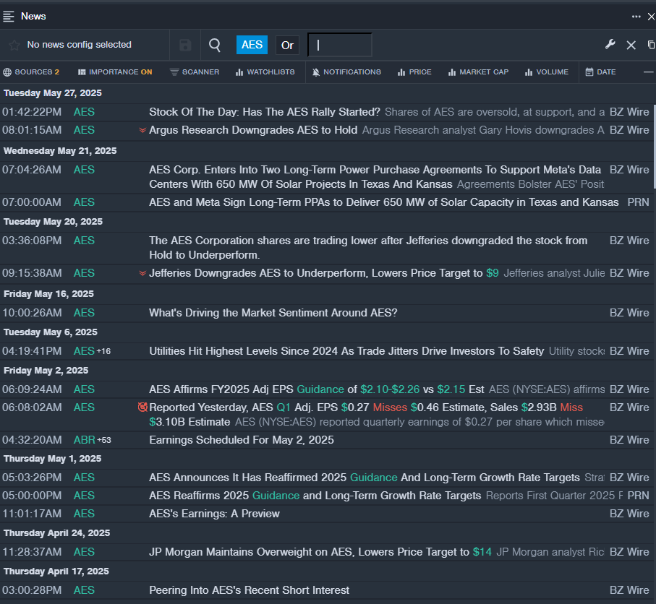Open the three-dot more options menu
656x604 pixels.
coord(636,17)
